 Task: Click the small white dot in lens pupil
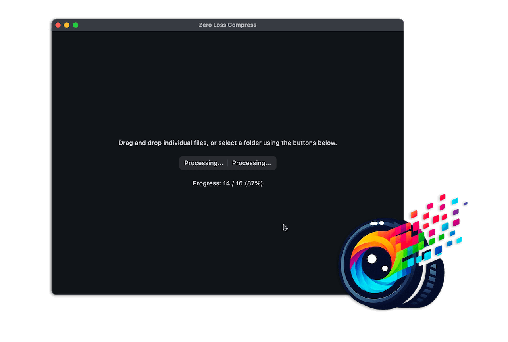coord(385,268)
